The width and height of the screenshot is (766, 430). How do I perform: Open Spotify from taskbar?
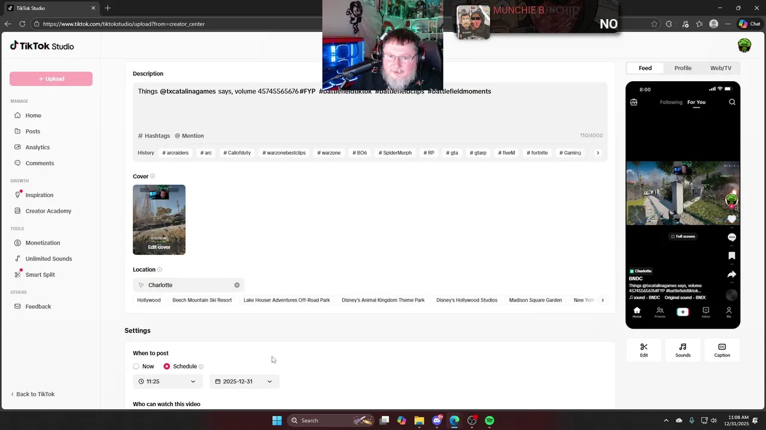pyautogui.click(x=490, y=420)
